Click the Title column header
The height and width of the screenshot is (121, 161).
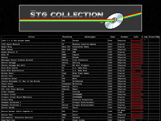31,37
